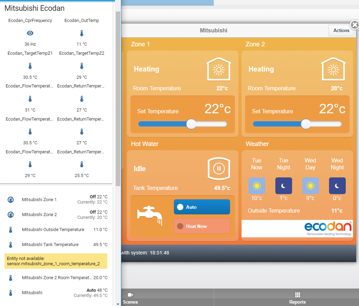
Task: Click the eye icon for Ecodan_CprFrequency
Action: pos(30,33)
